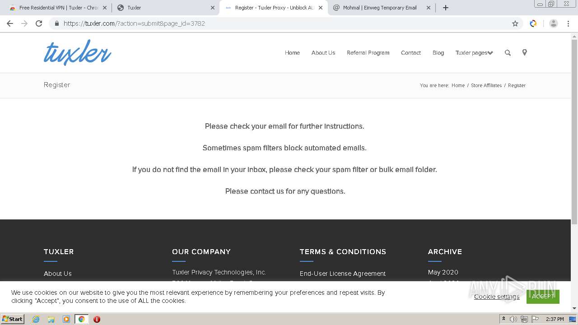Image resolution: width=578 pixels, height=325 pixels.
Task: Go back with the browser back arrow
Action: (10, 23)
